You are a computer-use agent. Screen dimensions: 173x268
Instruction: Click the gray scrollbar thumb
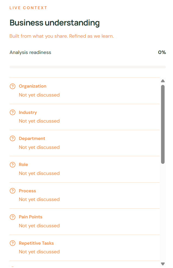pyautogui.click(x=163, y=124)
